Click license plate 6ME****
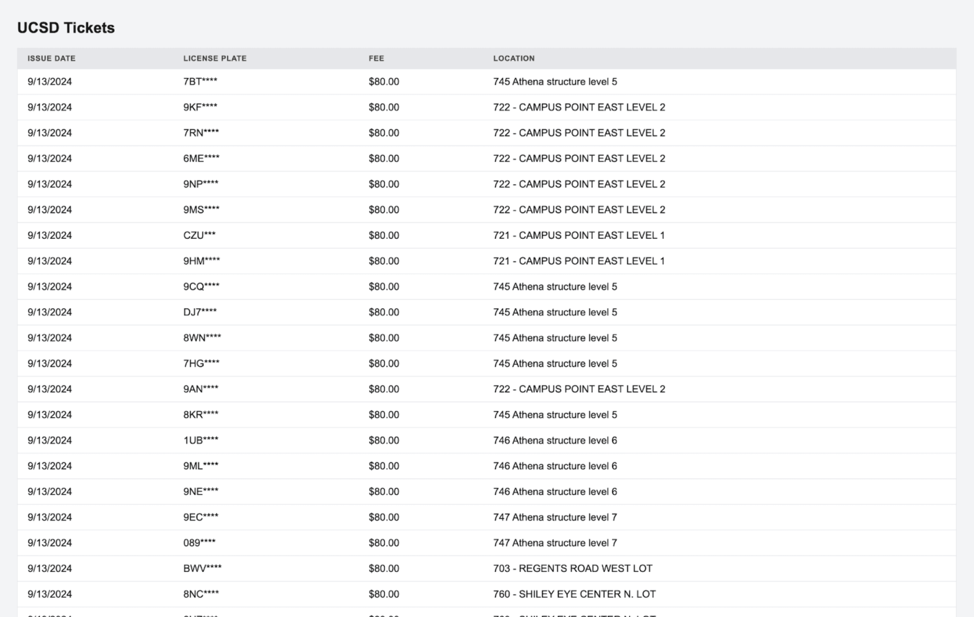This screenshot has height=617, width=974. (201, 158)
